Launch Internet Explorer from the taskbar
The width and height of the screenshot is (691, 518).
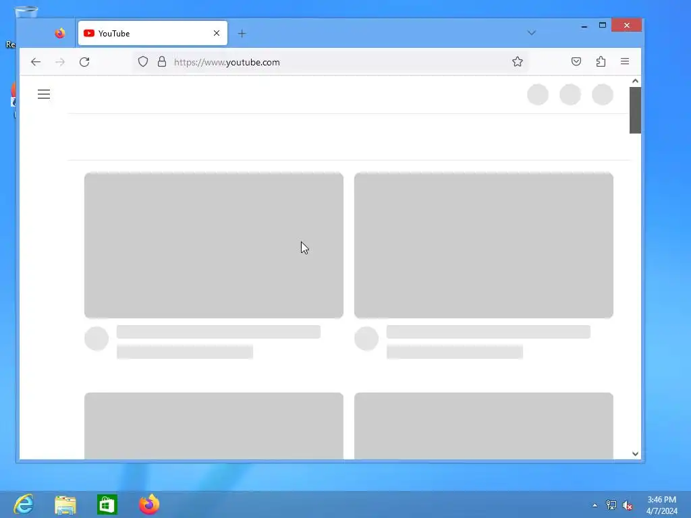point(24,504)
